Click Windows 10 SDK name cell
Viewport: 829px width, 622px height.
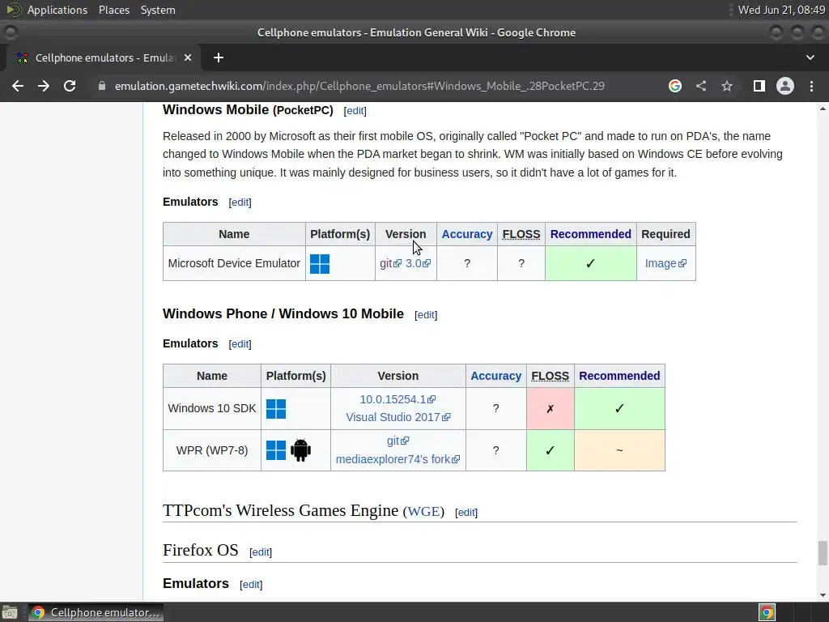[x=212, y=409]
